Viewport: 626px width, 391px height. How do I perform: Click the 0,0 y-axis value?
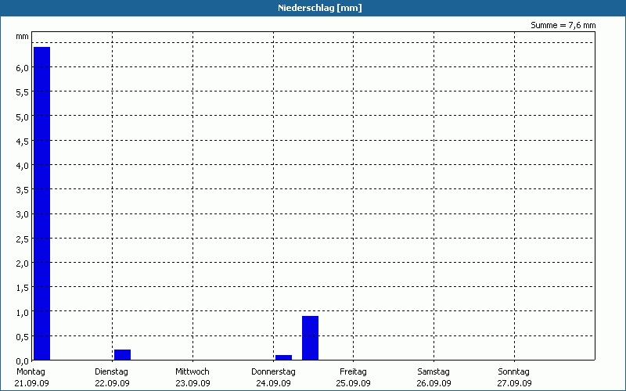click(x=23, y=361)
